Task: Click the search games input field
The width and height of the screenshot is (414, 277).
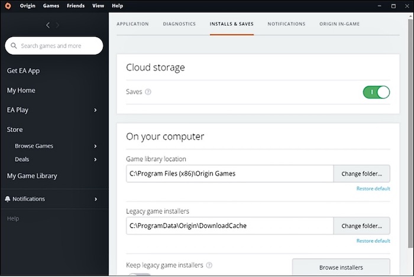Action: (x=58, y=46)
